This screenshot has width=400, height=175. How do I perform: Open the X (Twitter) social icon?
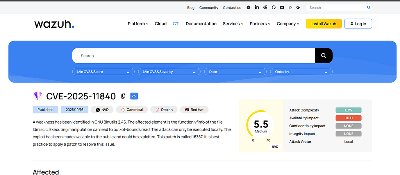coord(248,8)
